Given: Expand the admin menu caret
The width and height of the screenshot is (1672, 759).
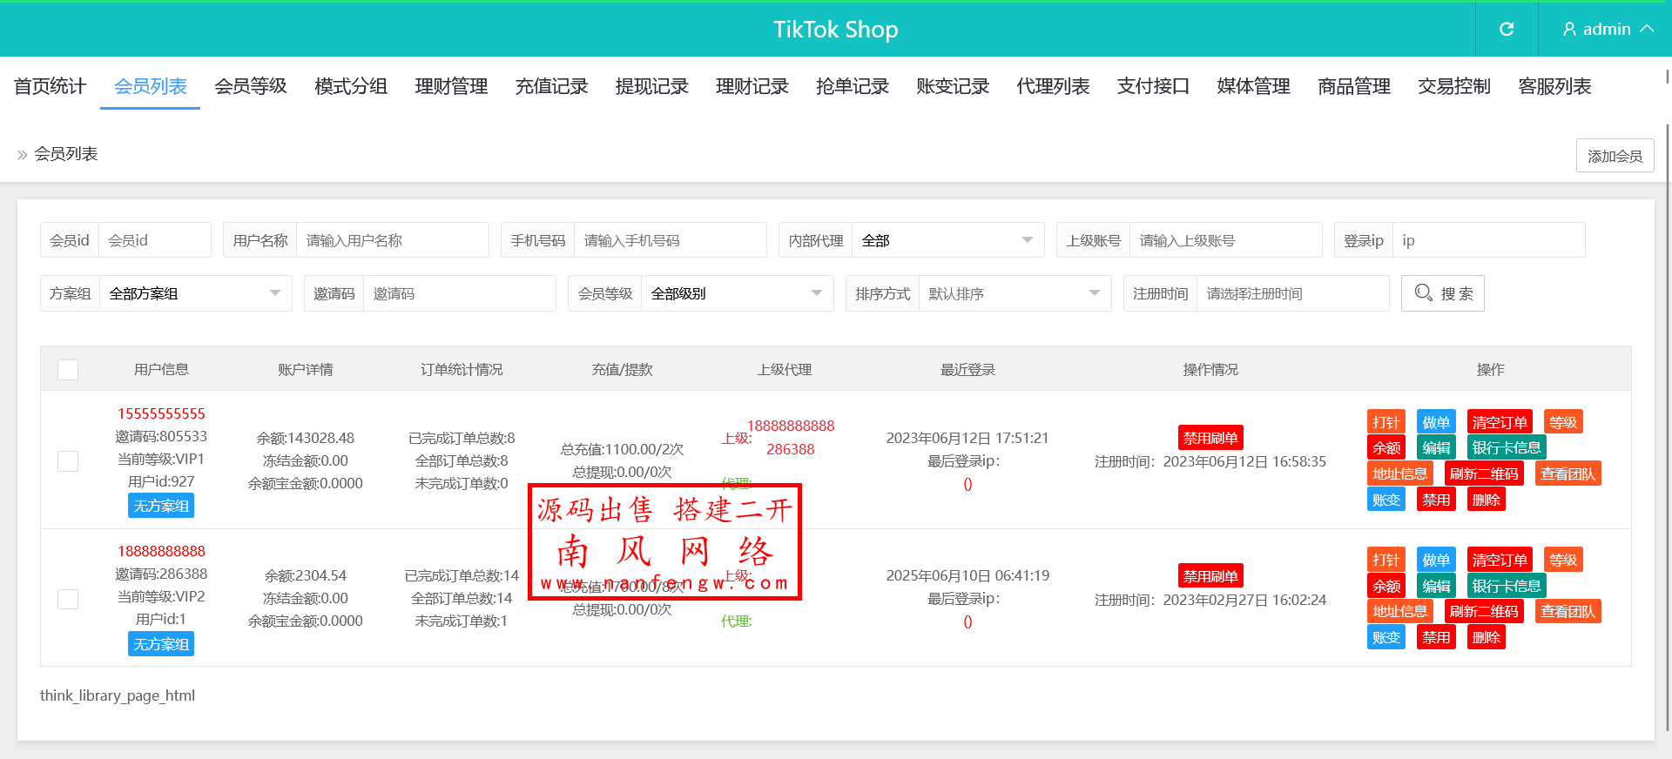Looking at the screenshot, I should pyautogui.click(x=1647, y=29).
